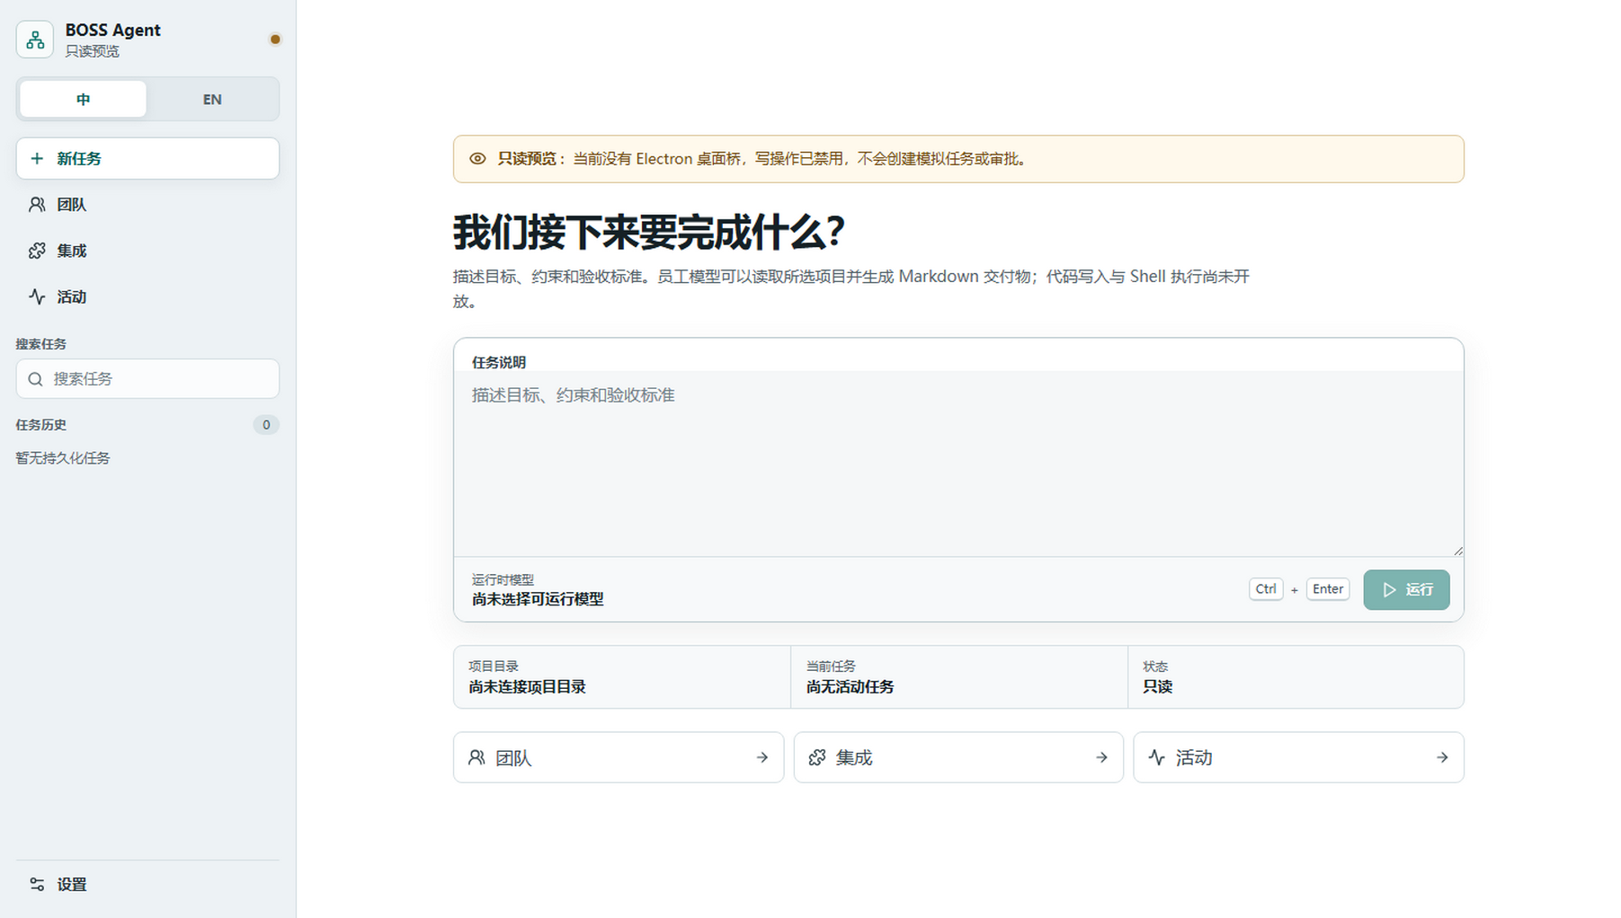Click the arrow on 团队 card
This screenshot has width=1621, height=918.
click(762, 757)
